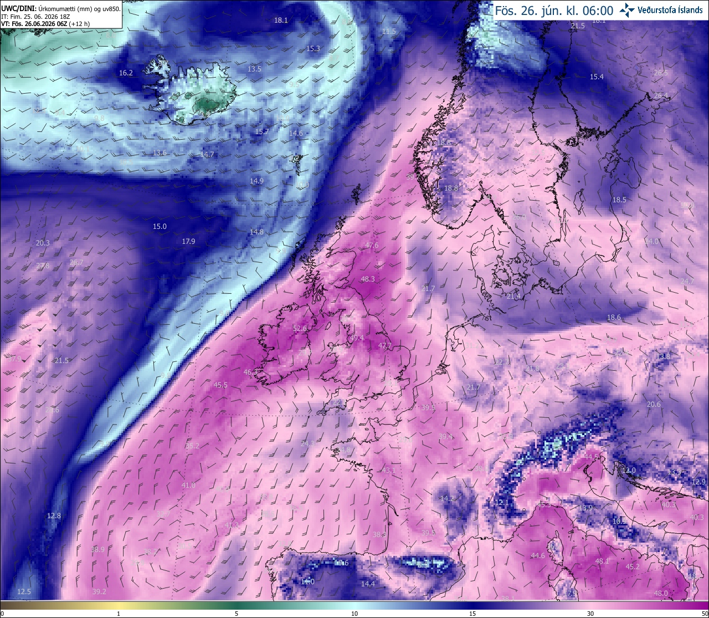Select the Fös. 26. jún. kl. 06:00 timestamp
Screen dimensions: 709x618
[554, 11]
